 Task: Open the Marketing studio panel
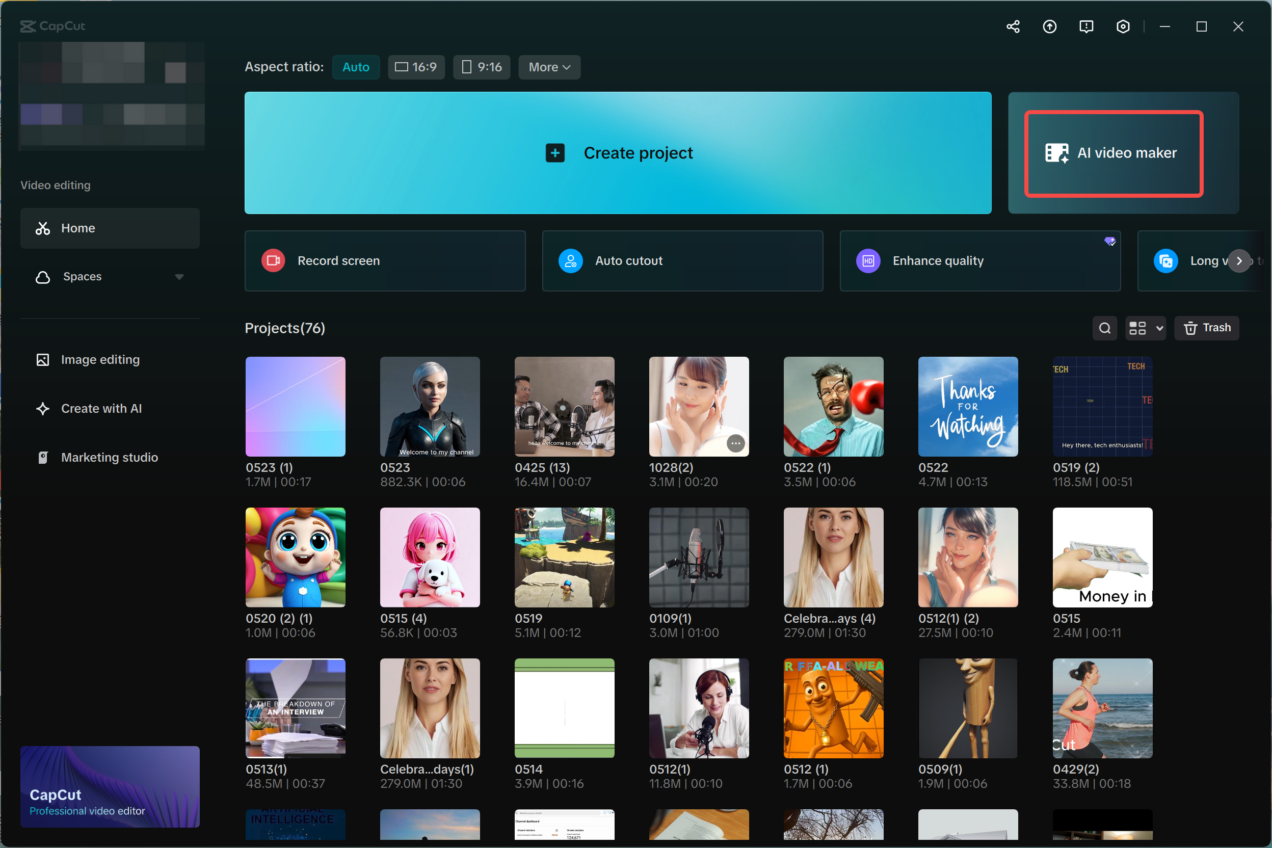pos(109,457)
